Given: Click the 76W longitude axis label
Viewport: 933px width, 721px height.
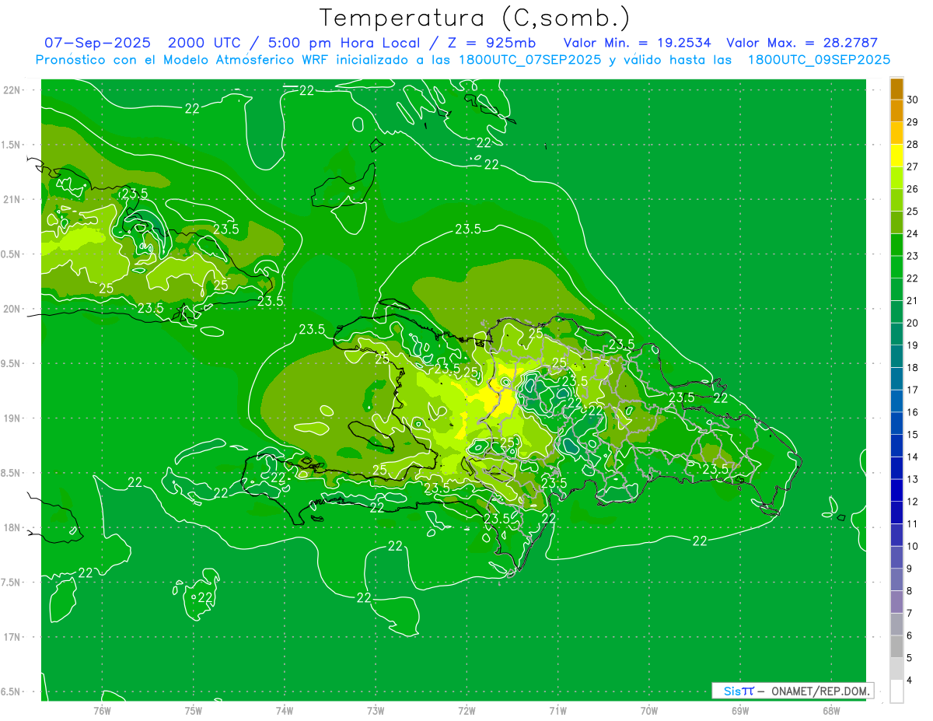Looking at the screenshot, I should [102, 710].
